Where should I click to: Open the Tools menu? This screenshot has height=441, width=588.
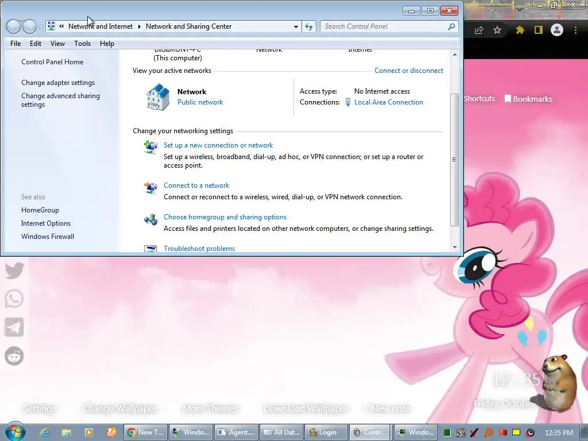tap(83, 44)
